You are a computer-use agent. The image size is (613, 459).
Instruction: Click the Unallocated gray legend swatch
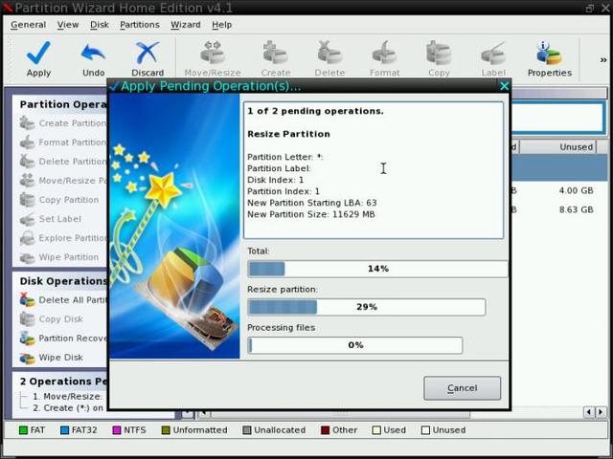247,430
